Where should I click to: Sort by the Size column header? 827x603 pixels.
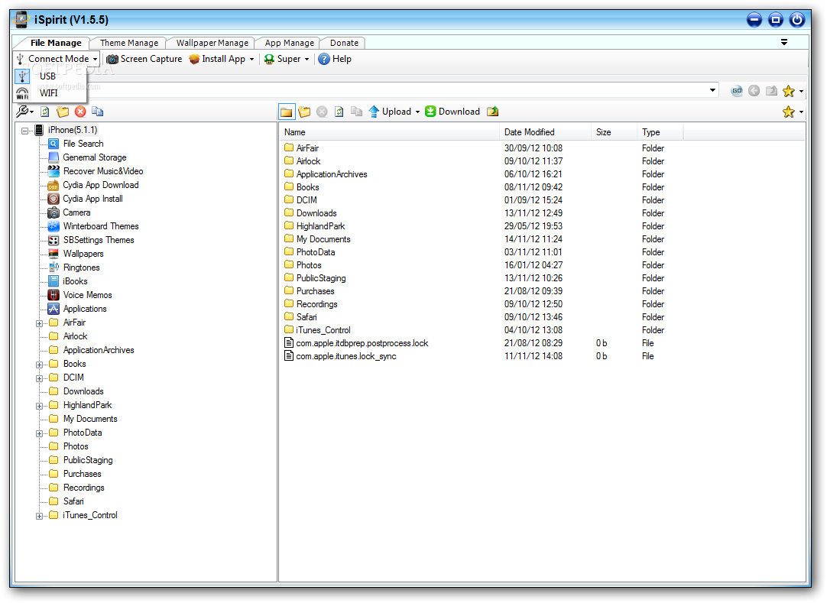tap(614, 132)
